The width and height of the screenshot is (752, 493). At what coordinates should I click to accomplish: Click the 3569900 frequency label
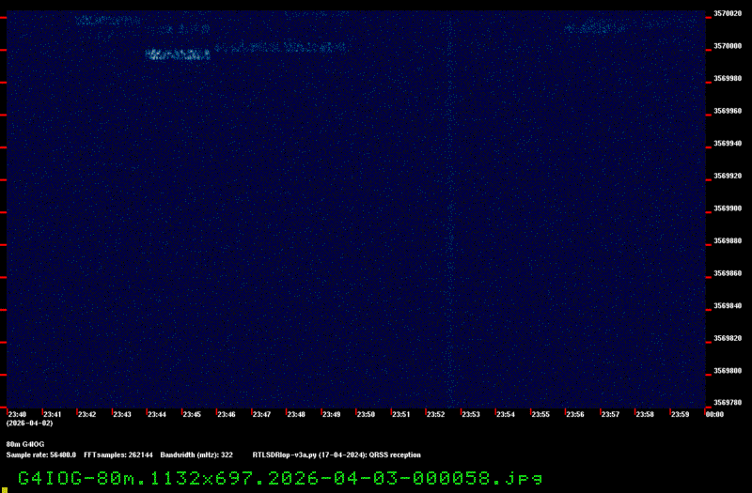(x=728, y=208)
